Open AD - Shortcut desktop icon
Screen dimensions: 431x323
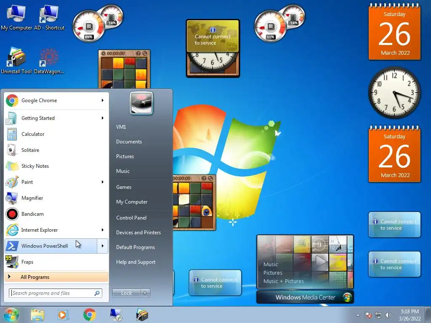coord(49,18)
